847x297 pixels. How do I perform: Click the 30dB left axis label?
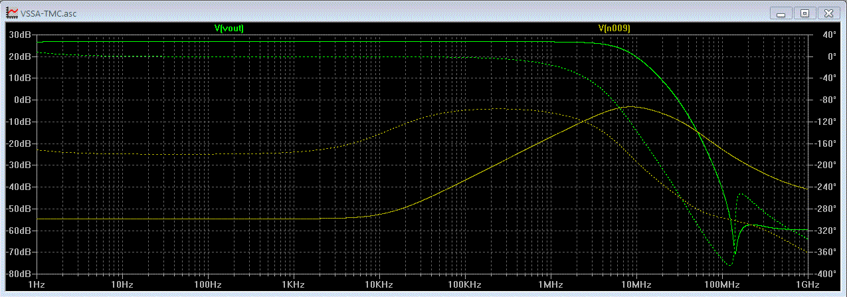[x=19, y=35]
